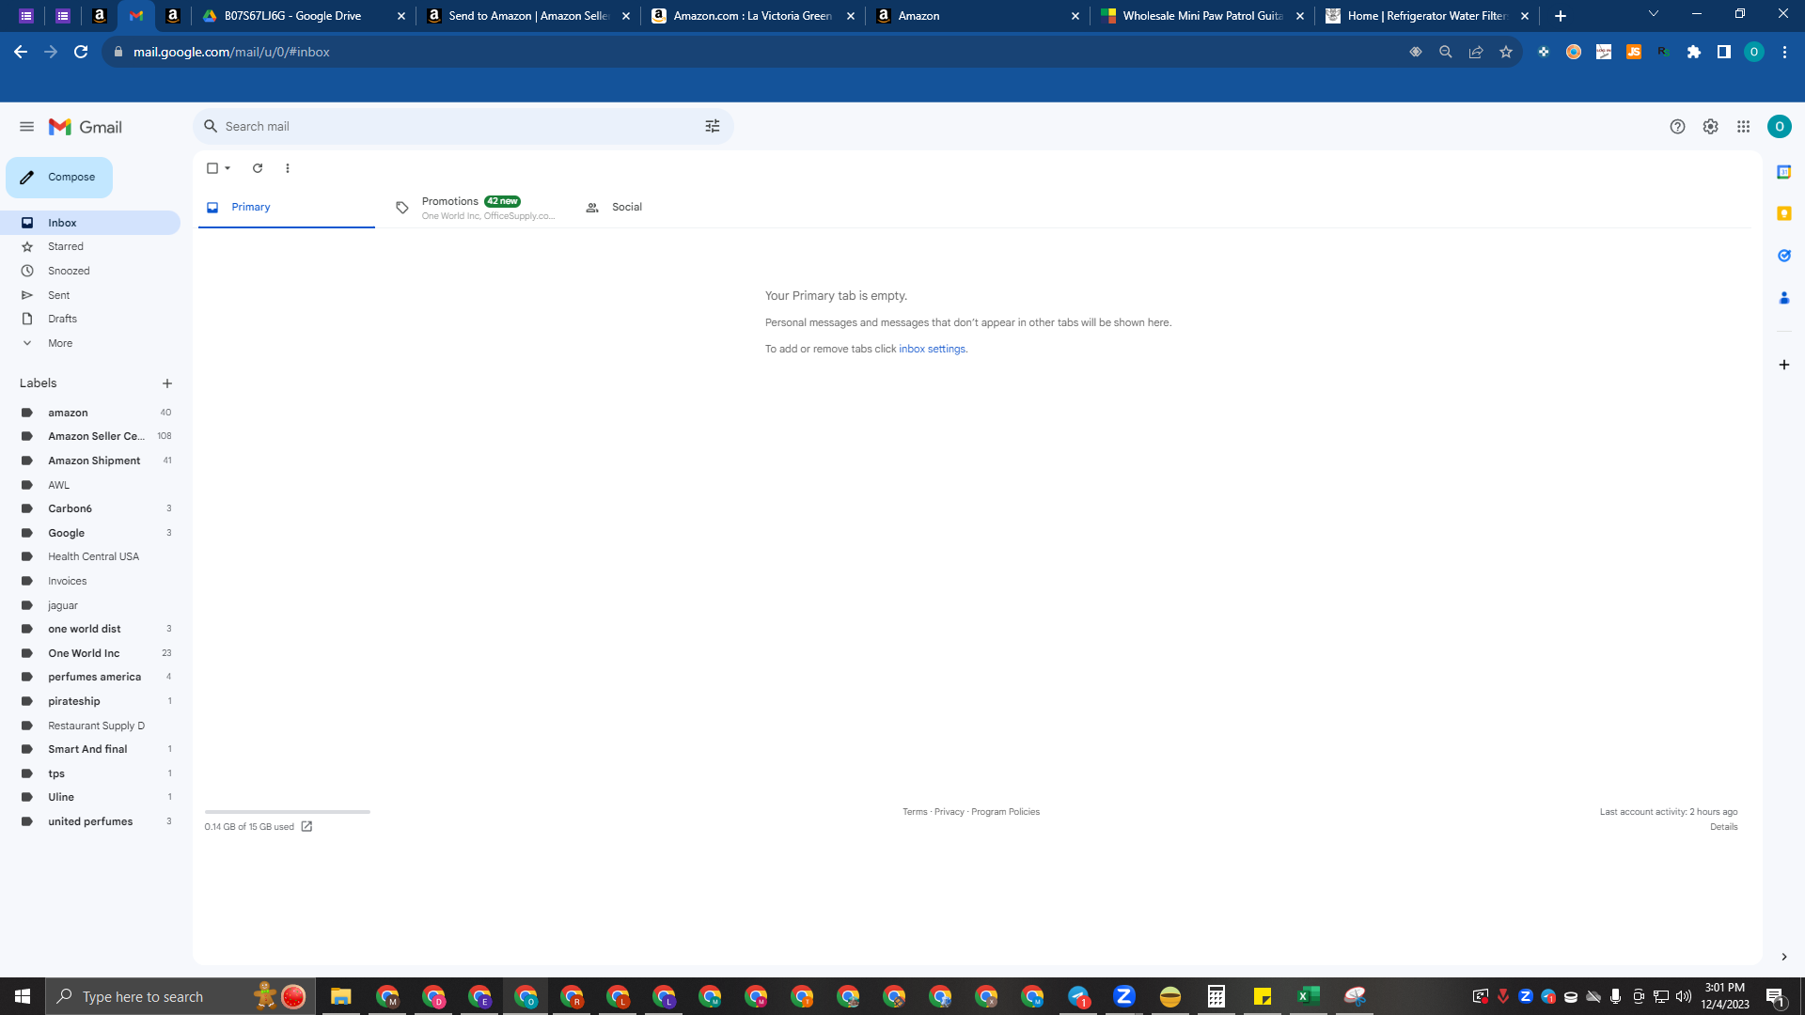Open the More options toolbar menu

[288, 169]
